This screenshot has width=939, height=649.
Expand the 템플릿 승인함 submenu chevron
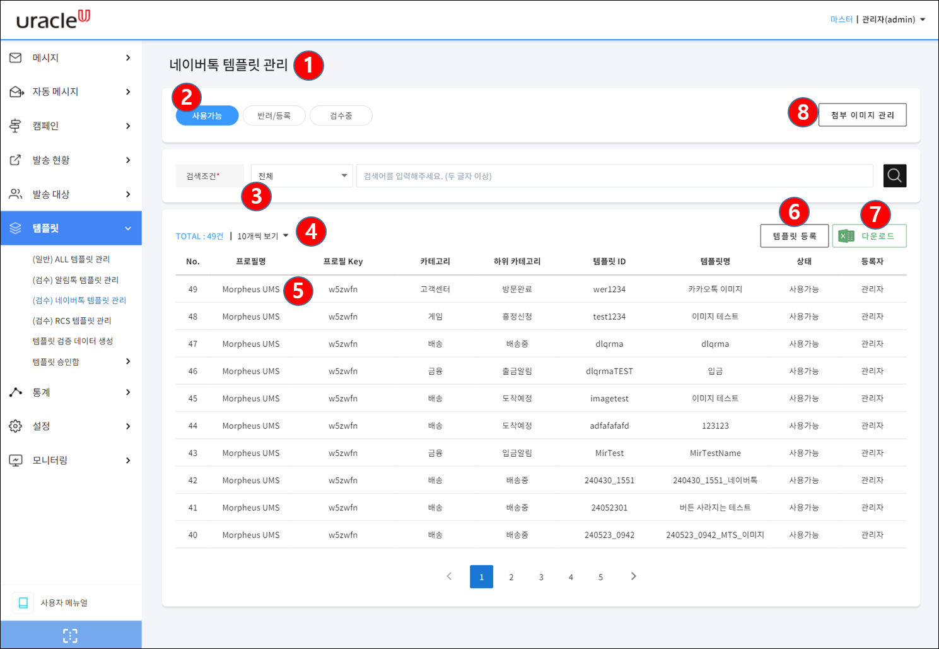click(x=128, y=361)
